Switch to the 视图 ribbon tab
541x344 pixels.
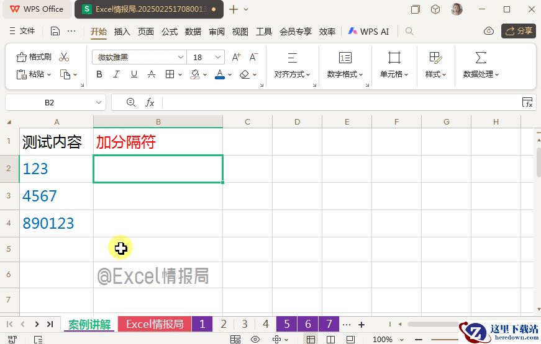(x=240, y=32)
